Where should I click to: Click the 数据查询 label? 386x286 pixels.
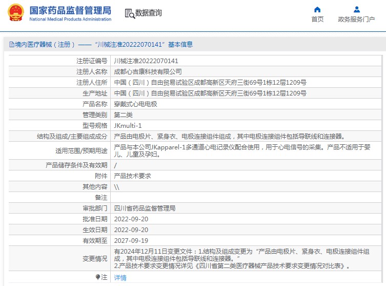[x=149, y=13]
